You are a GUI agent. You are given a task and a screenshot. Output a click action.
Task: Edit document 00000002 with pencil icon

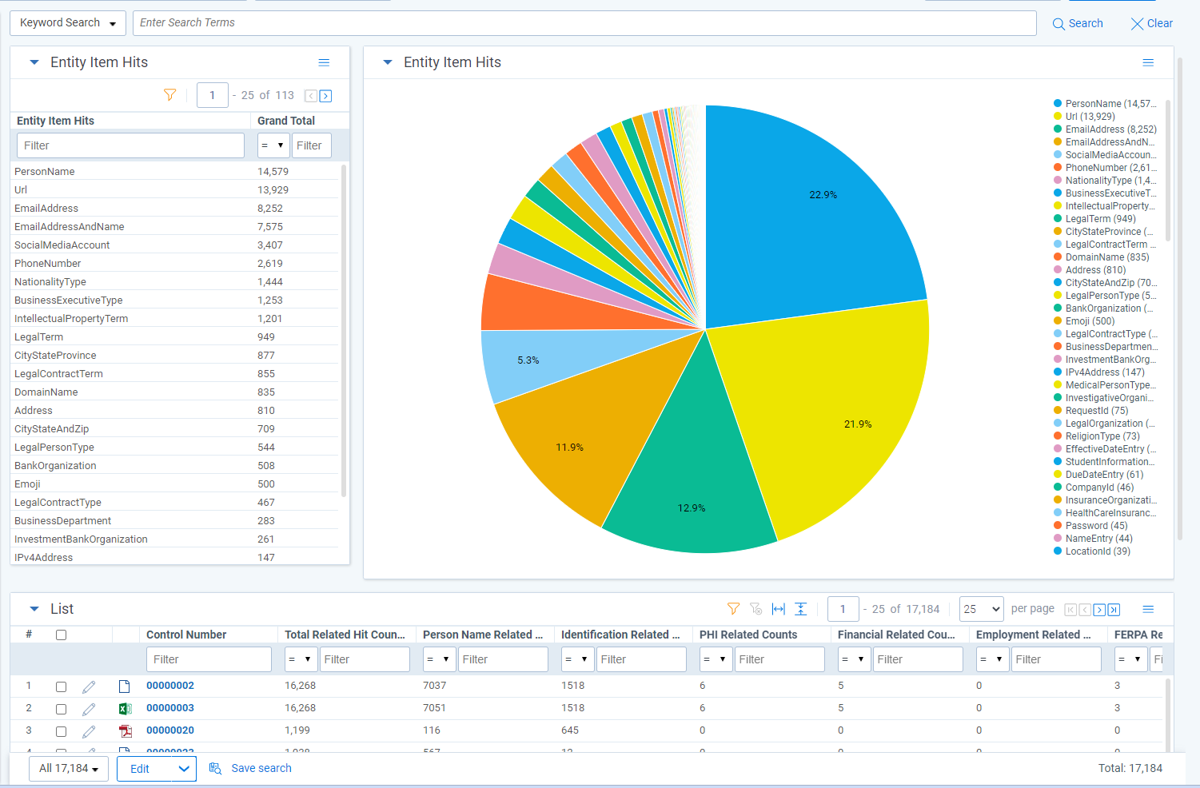coord(89,687)
